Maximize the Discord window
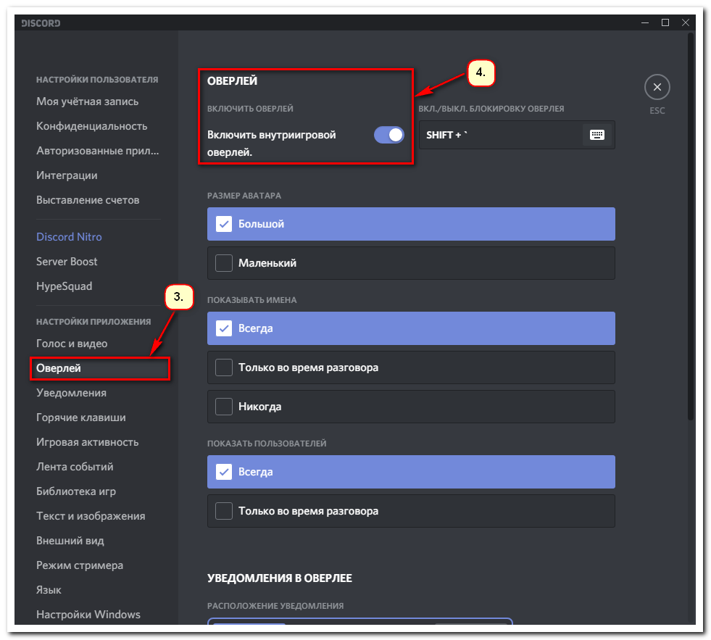The image size is (711, 640). (x=665, y=22)
